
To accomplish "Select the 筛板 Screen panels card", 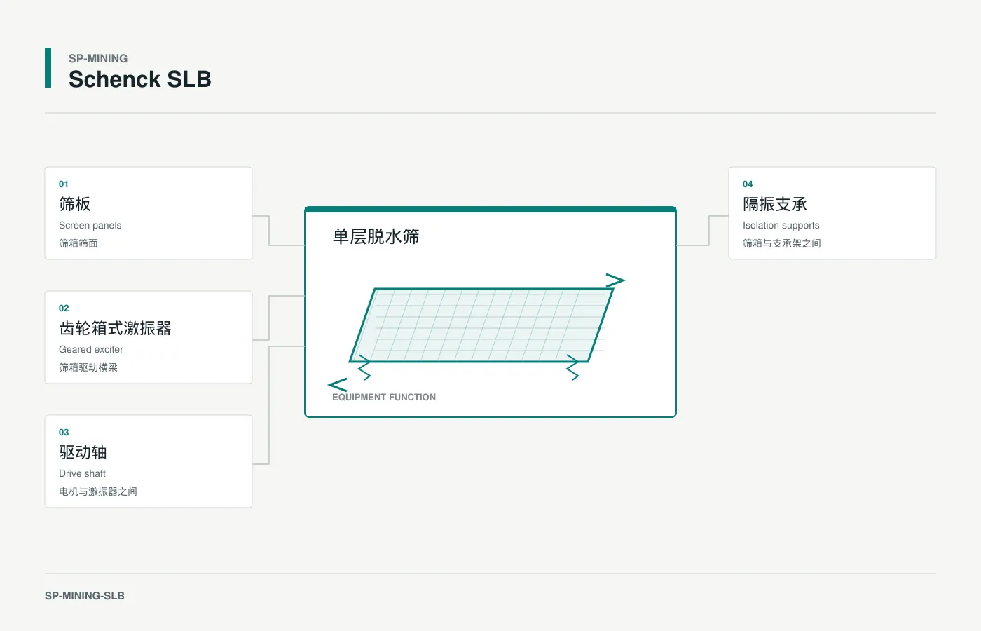I will [x=149, y=213].
